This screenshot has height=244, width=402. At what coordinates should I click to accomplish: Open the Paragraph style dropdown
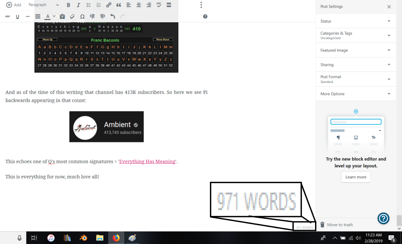[43, 5]
